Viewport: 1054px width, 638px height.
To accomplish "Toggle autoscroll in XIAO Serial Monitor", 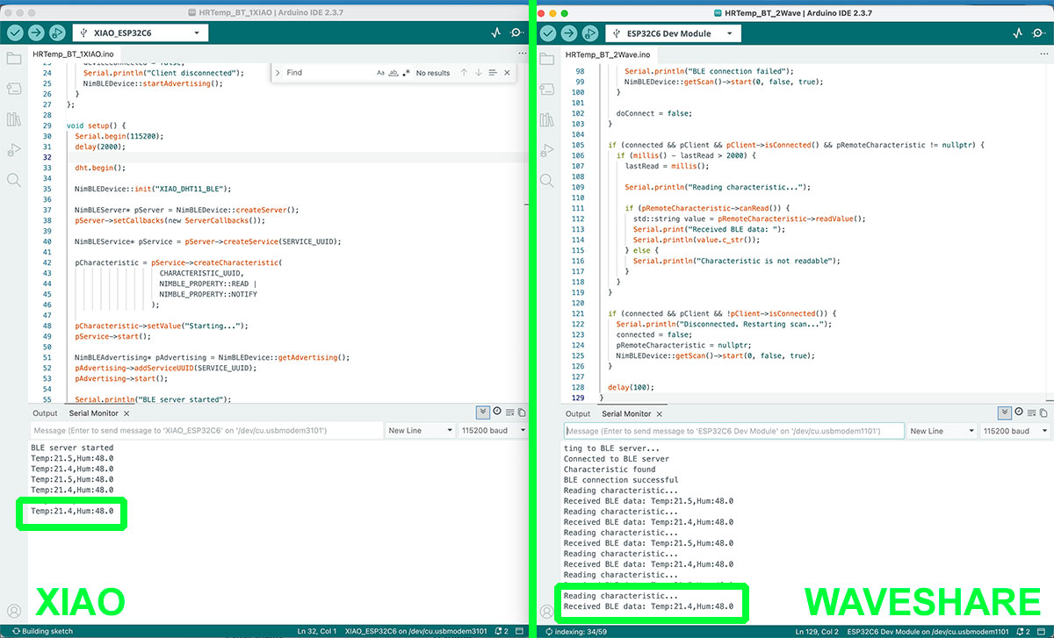I will click(x=482, y=412).
